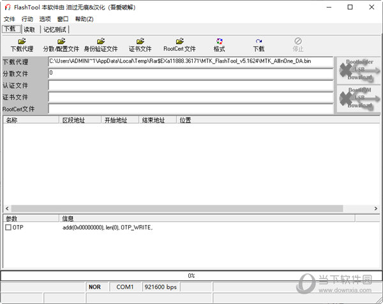Click the Bootloader USB Download button

[x=359, y=71]
